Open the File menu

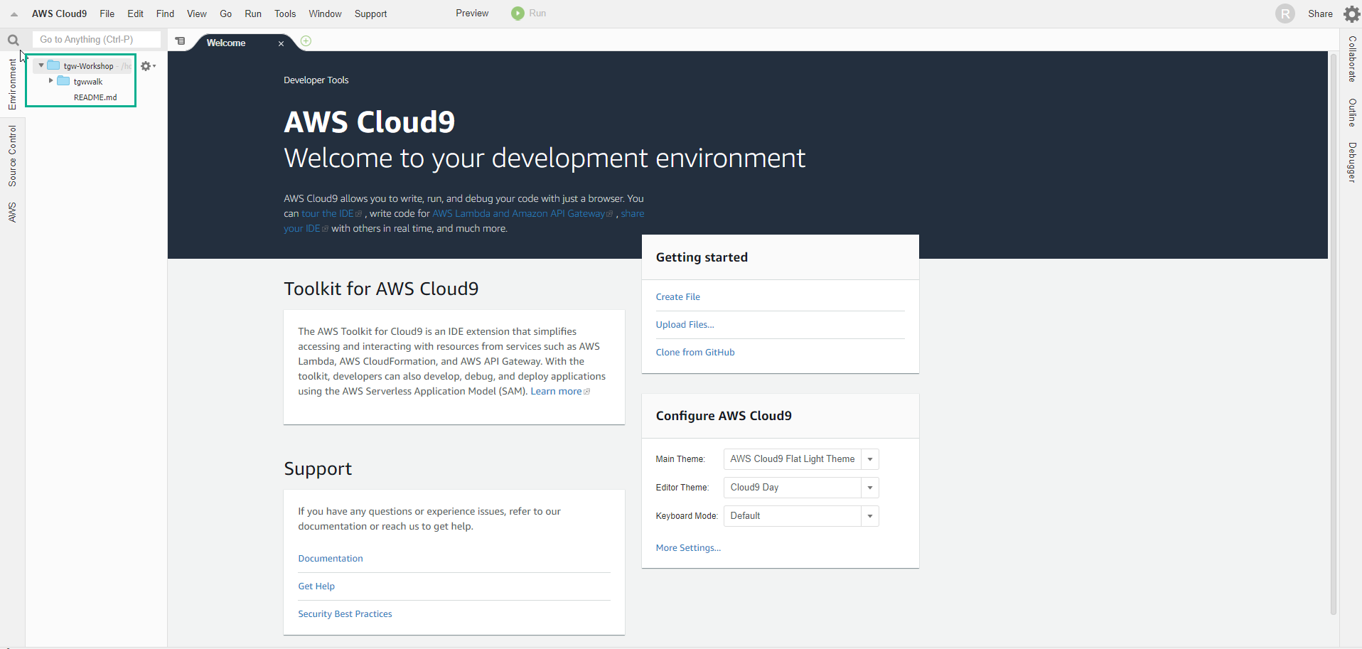tap(107, 14)
